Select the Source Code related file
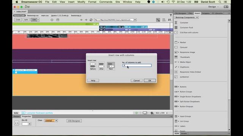The height and width of the screenshot is (136, 243). tap(19, 15)
